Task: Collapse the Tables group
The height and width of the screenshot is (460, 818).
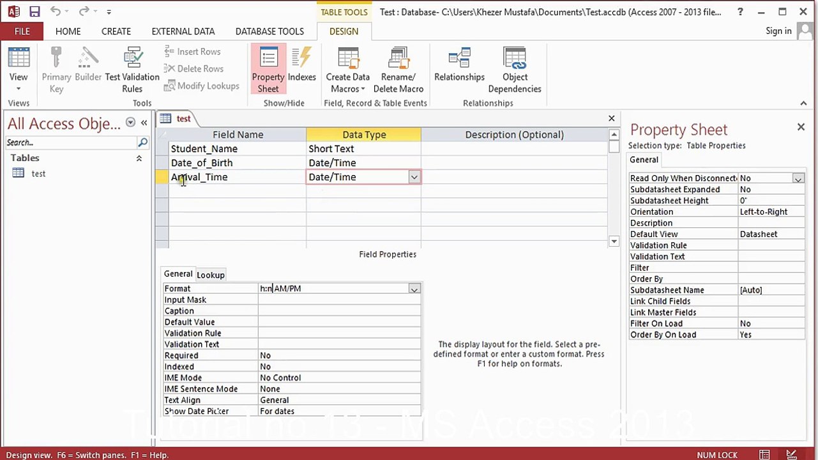Action: [x=139, y=158]
